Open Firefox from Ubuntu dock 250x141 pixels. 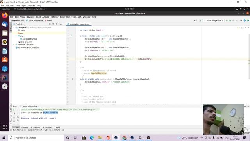[x=5, y=16]
